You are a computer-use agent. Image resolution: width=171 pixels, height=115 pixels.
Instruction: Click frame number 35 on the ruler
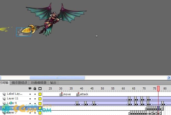pos(71,88)
